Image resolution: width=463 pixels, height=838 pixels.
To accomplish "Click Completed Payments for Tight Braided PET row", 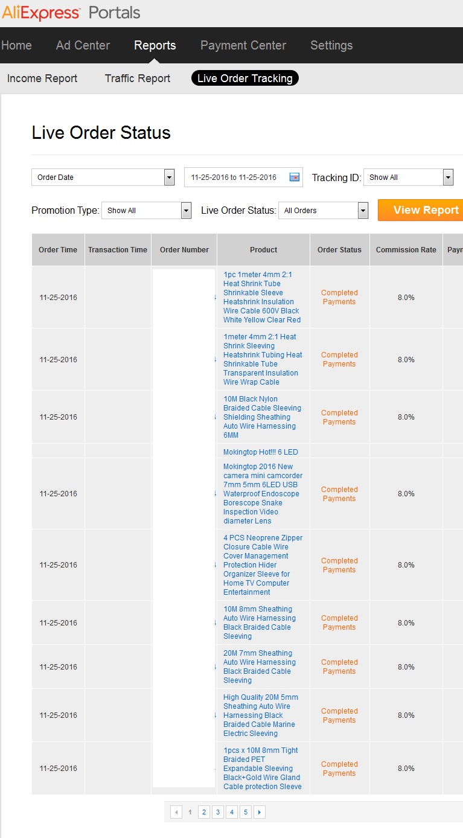I will [339, 769].
